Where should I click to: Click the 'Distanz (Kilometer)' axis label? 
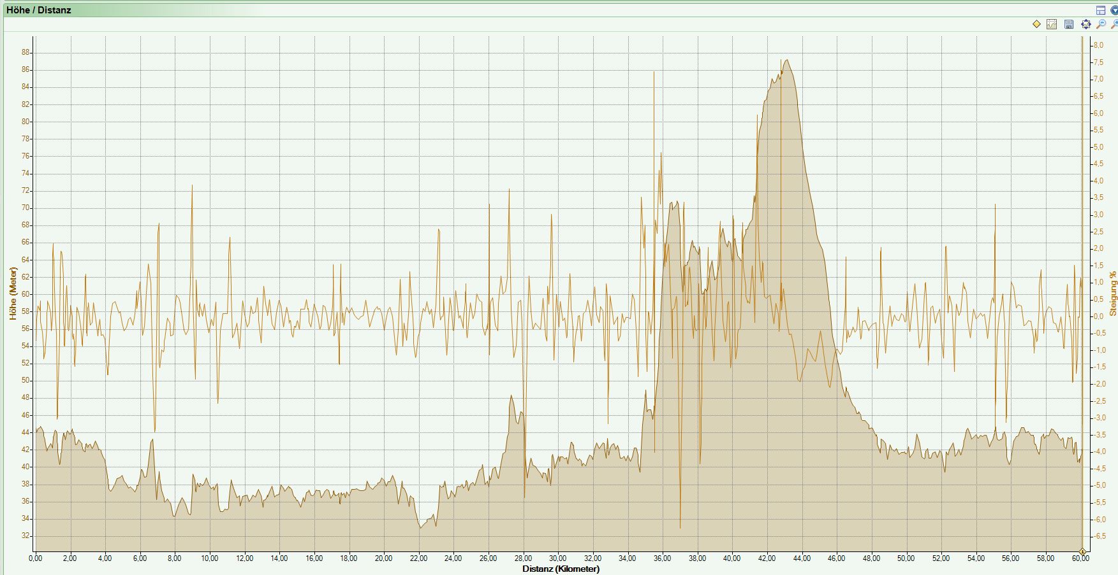561,569
